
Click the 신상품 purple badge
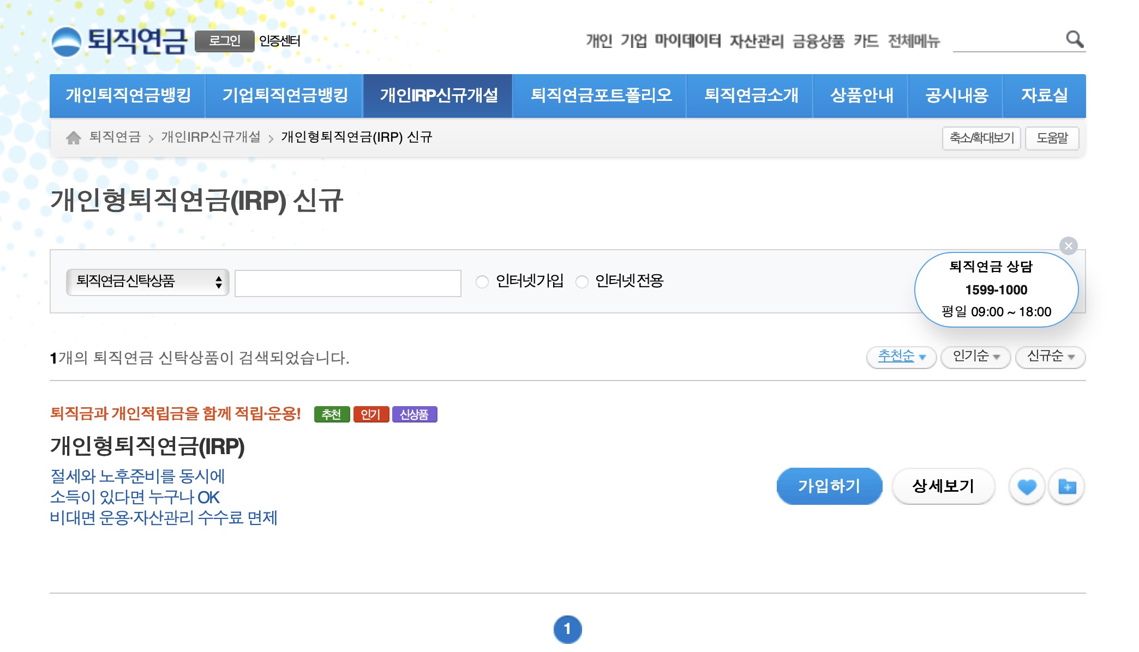[414, 414]
